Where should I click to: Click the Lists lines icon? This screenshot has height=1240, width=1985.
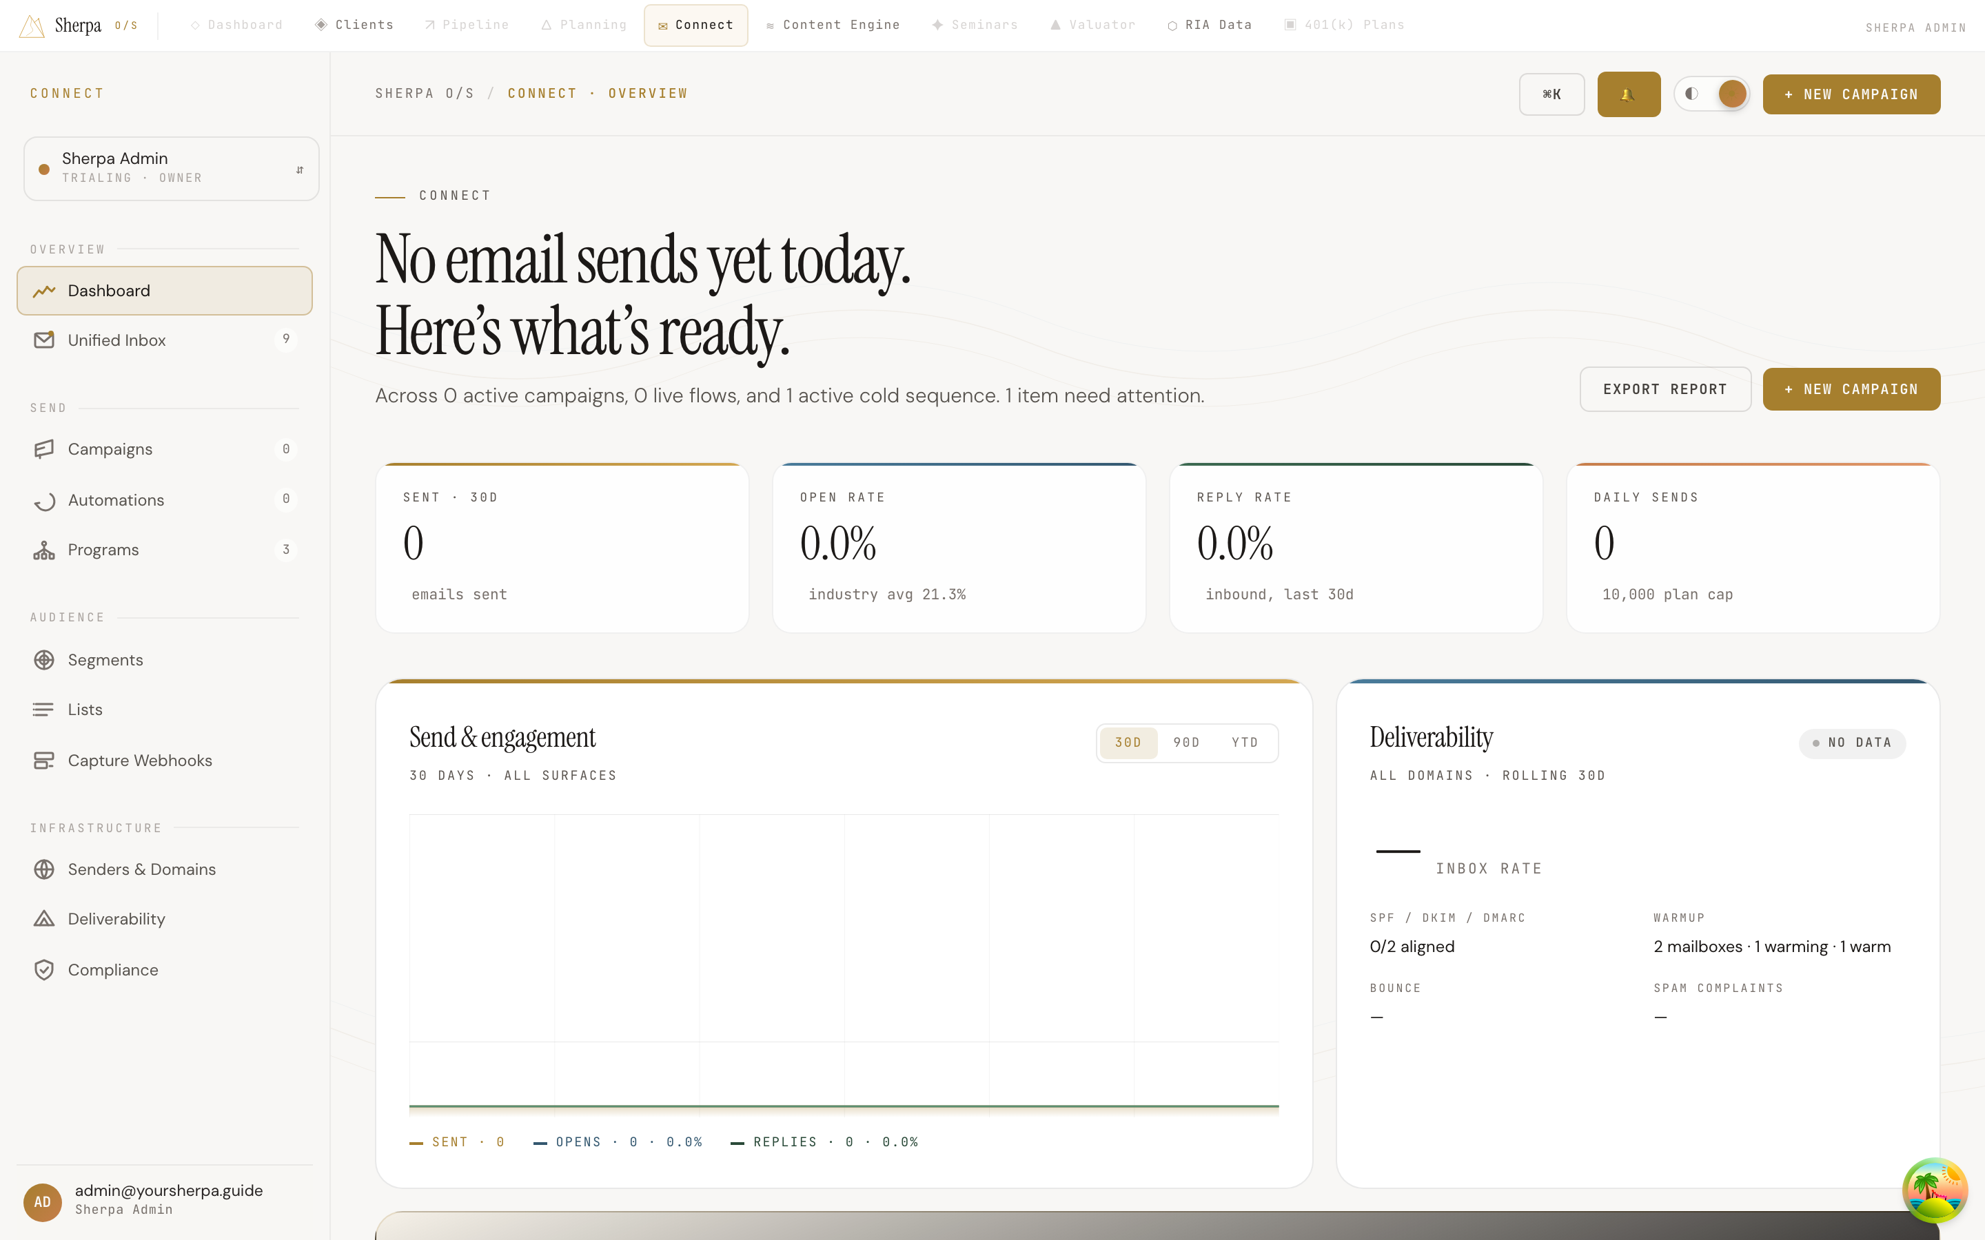click(43, 710)
